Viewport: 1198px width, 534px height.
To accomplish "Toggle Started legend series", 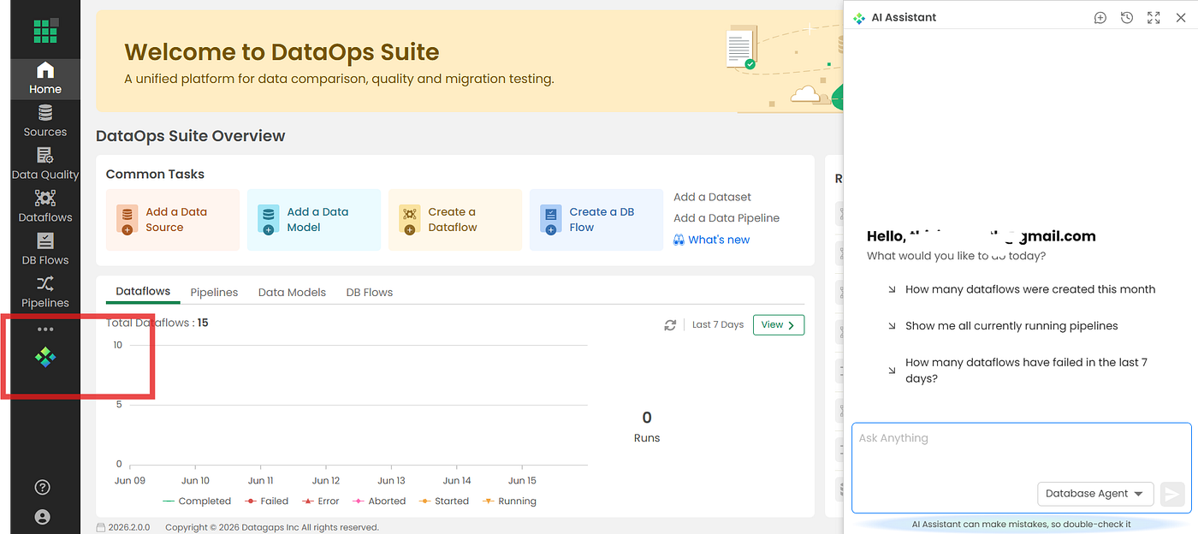I will 443,501.
